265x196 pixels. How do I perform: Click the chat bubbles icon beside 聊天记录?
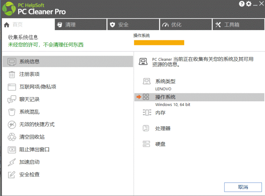click(x=12, y=99)
